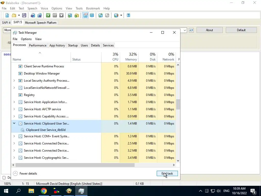
Task: Click the green Read aloud play button
Action: 48,15
